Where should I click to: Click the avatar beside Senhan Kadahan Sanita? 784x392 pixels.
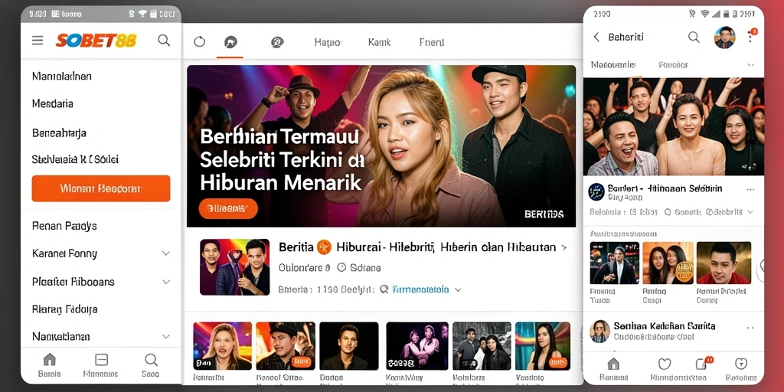(599, 331)
